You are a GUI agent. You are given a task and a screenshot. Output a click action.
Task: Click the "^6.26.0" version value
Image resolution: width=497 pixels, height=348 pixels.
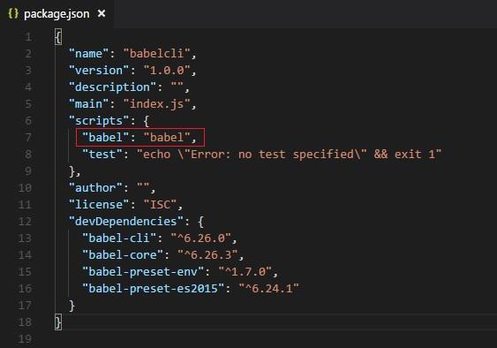201,238
